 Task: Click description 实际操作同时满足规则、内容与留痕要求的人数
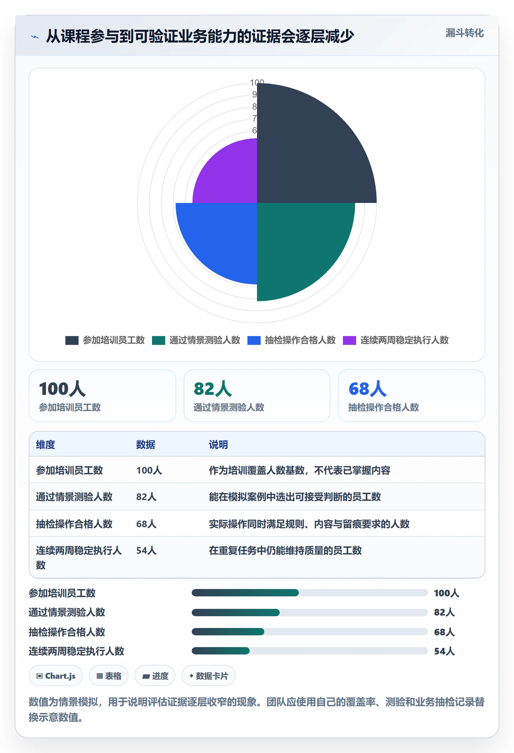coord(309,524)
